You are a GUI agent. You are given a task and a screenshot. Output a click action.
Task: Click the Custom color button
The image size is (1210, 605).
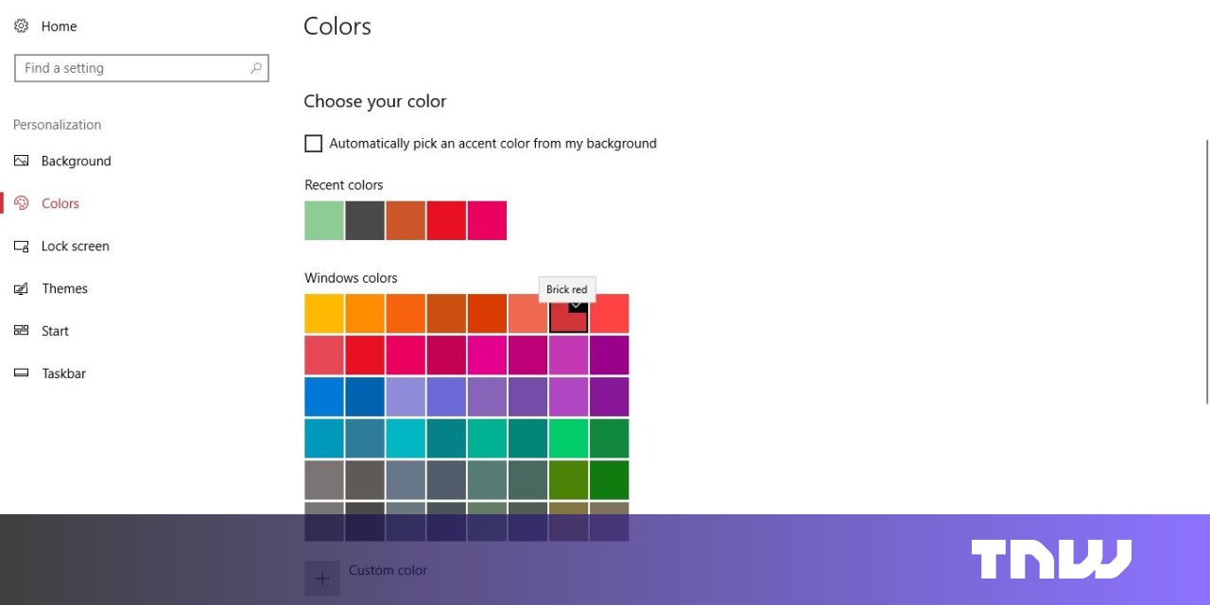click(321, 578)
